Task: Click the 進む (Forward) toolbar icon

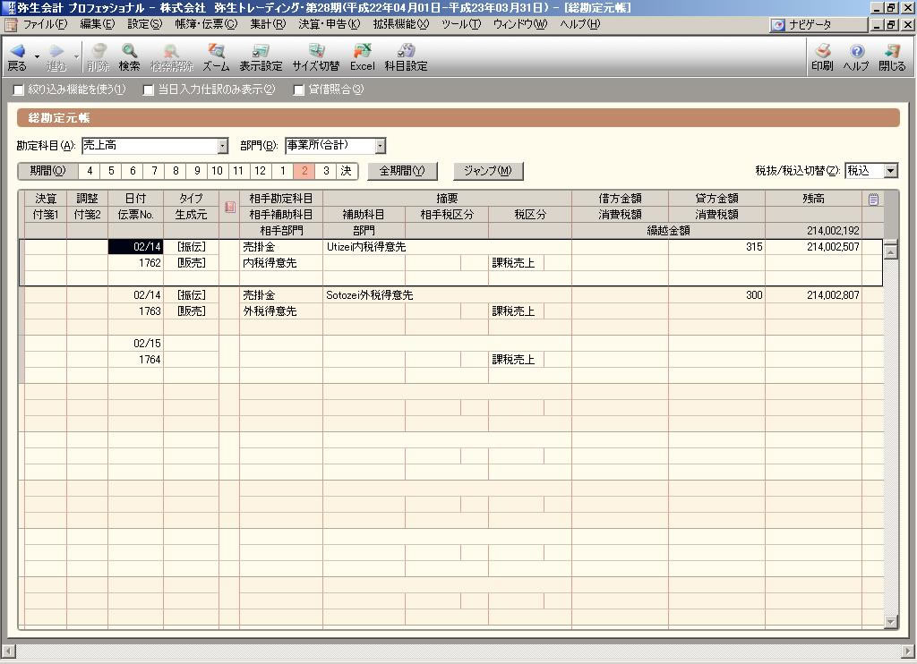Action: (56, 57)
